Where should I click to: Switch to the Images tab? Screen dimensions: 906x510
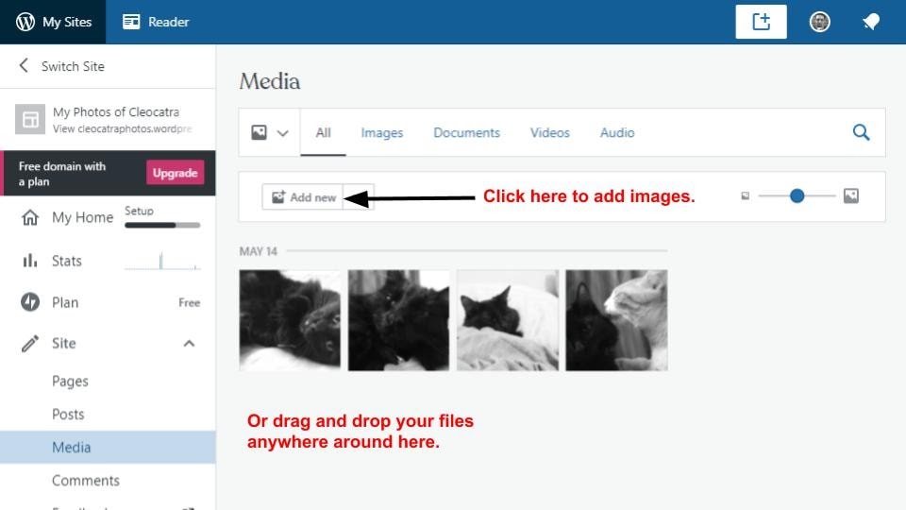(x=382, y=133)
